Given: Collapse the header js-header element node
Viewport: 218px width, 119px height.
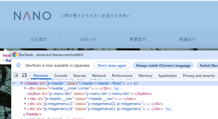Looking at the screenshot, I should click(21, 83).
